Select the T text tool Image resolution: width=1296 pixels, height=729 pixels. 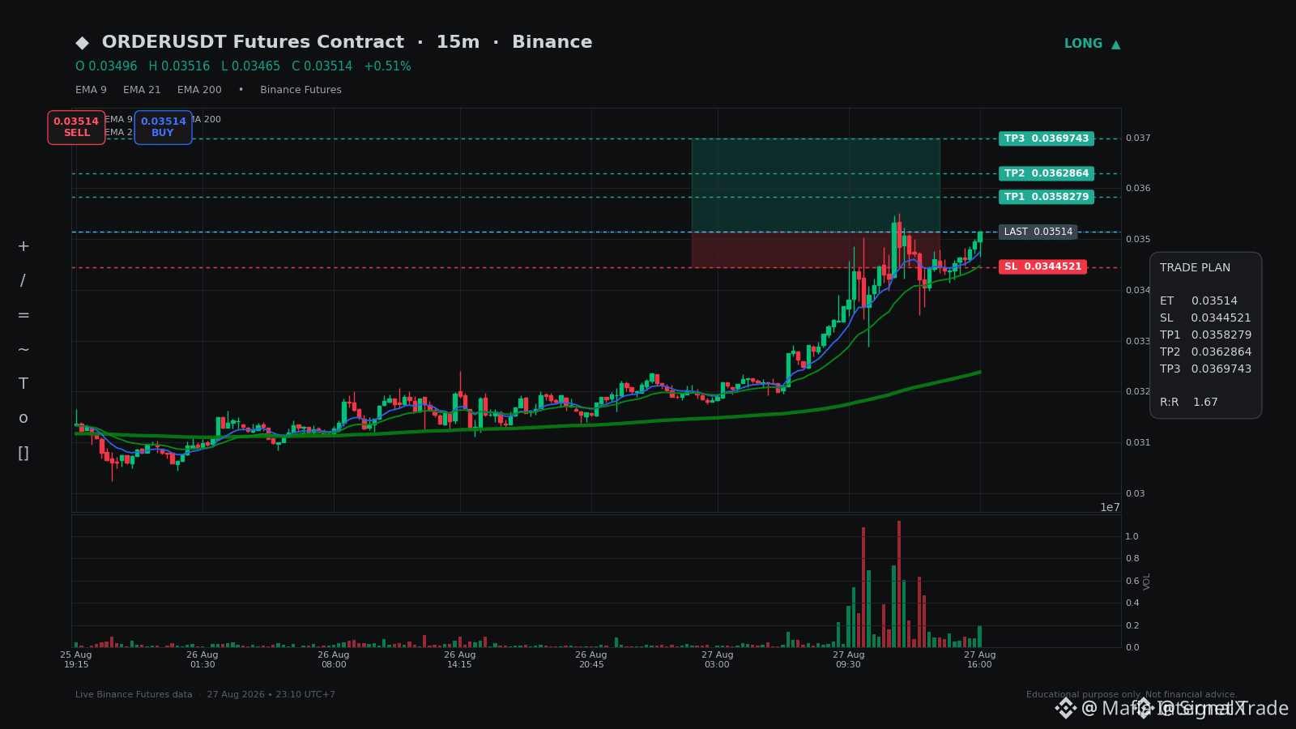pos(23,384)
